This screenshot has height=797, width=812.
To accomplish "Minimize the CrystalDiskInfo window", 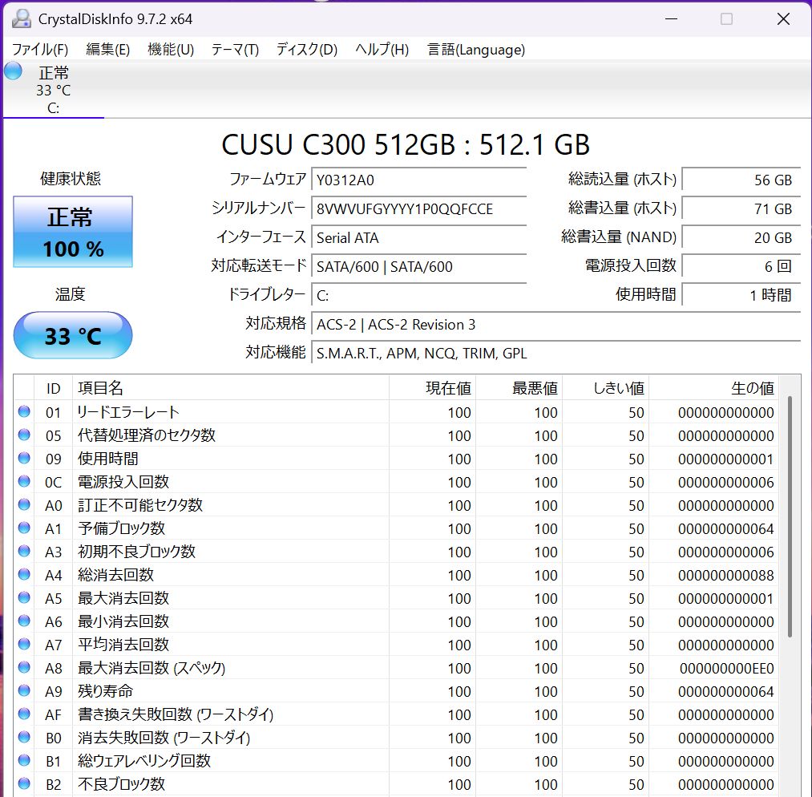I will [671, 19].
